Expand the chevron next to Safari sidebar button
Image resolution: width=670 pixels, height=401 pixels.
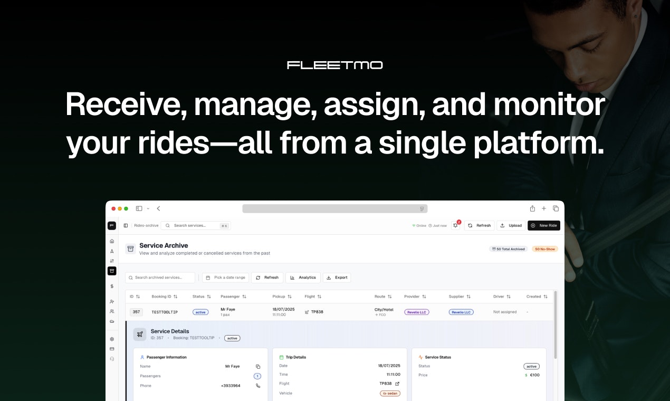coord(148,208)
